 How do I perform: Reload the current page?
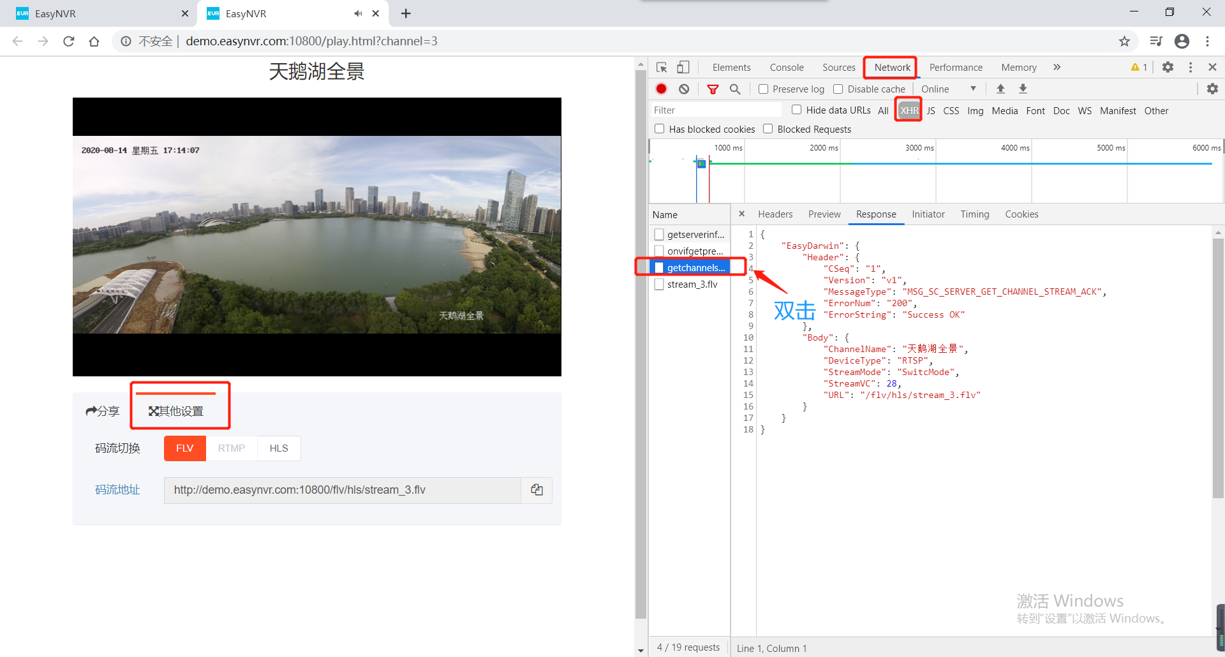(x=69, y=41)
